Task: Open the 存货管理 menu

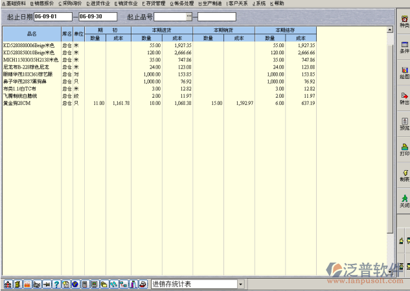Action: click(x=155, y=3)
